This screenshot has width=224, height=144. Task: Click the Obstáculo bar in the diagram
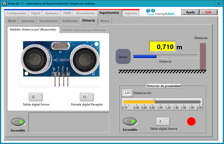pos(203,56)
